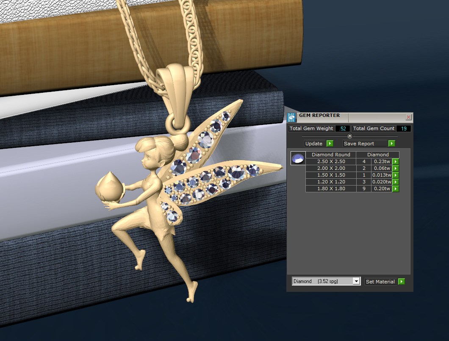Select the Total Gem Count value 19
The height and width of the screenshot is (341, 449).
[404, 128]
